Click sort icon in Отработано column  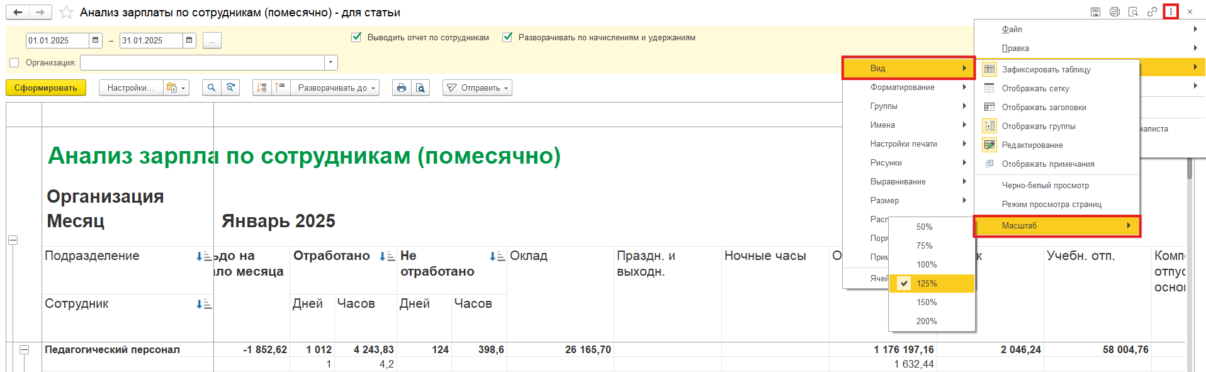(x=386, y=256)
